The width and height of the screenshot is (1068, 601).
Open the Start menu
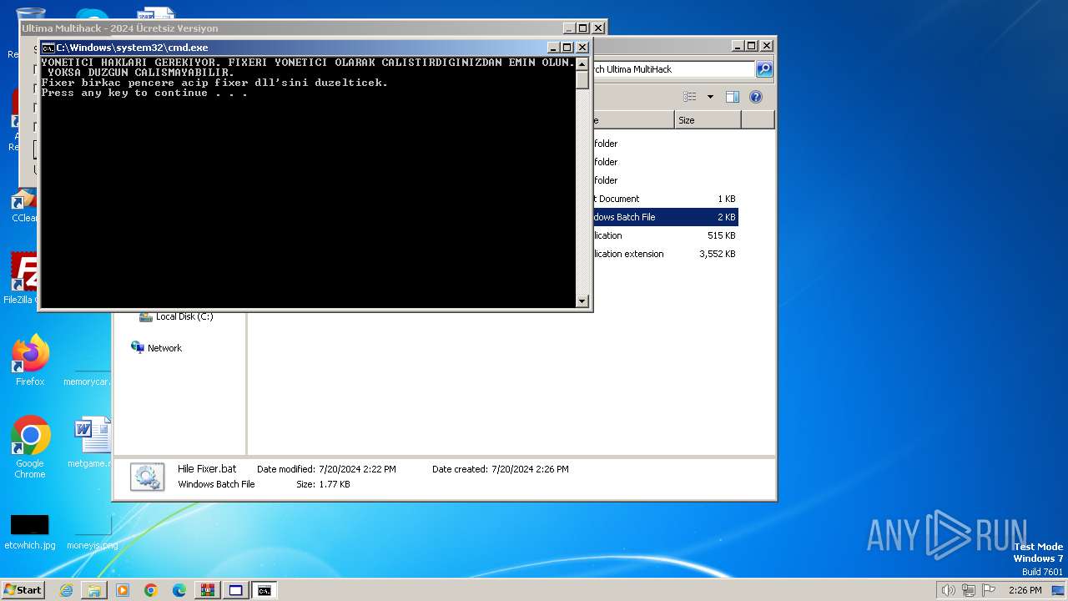click(x=23, y=590)
